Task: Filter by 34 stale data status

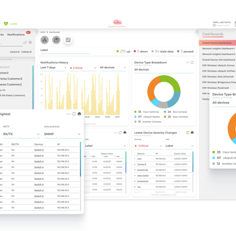Action: point(162,51)
